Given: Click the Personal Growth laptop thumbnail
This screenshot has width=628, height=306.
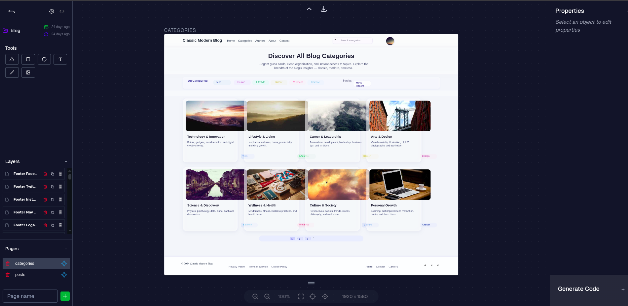Looking at the screenshot, I should 400,184.
